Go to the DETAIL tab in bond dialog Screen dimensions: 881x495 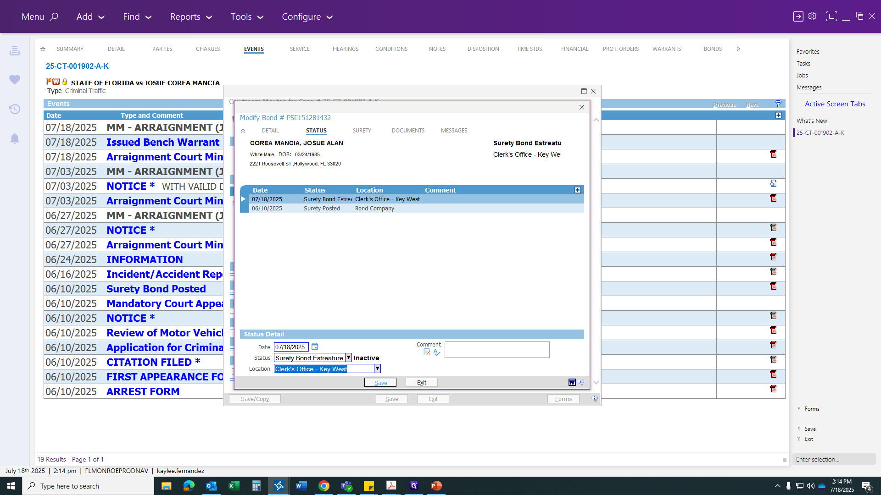(x=270, y=131)
